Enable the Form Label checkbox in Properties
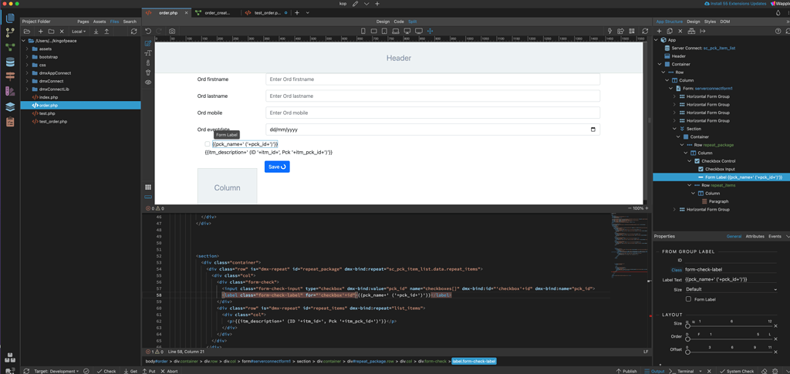This screenshot has width=790, height=374. pyautogui.click(x=688, y=299)
